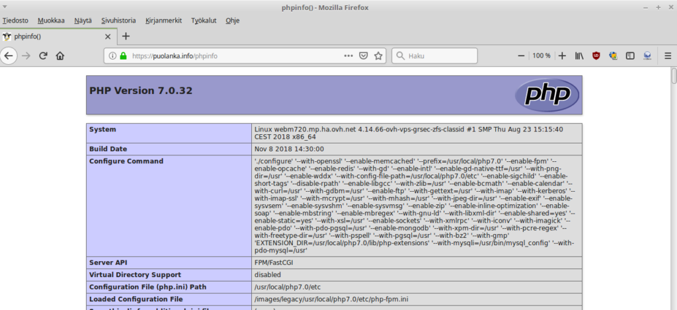Image resolution: width=677 pixels, height=310 pixels.
Task: Reset zoom by clicking 100 %
Action: (541, 56)
